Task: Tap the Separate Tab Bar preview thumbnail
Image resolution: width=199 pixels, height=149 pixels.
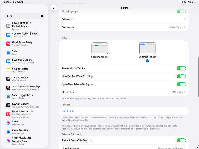Action: pyautogui.click(x=99, y=48)
